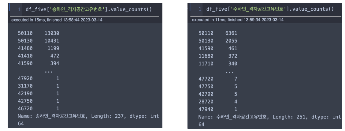Click the ellipsis in the 수하인 output
345x131 pixels.
(229, 72)
